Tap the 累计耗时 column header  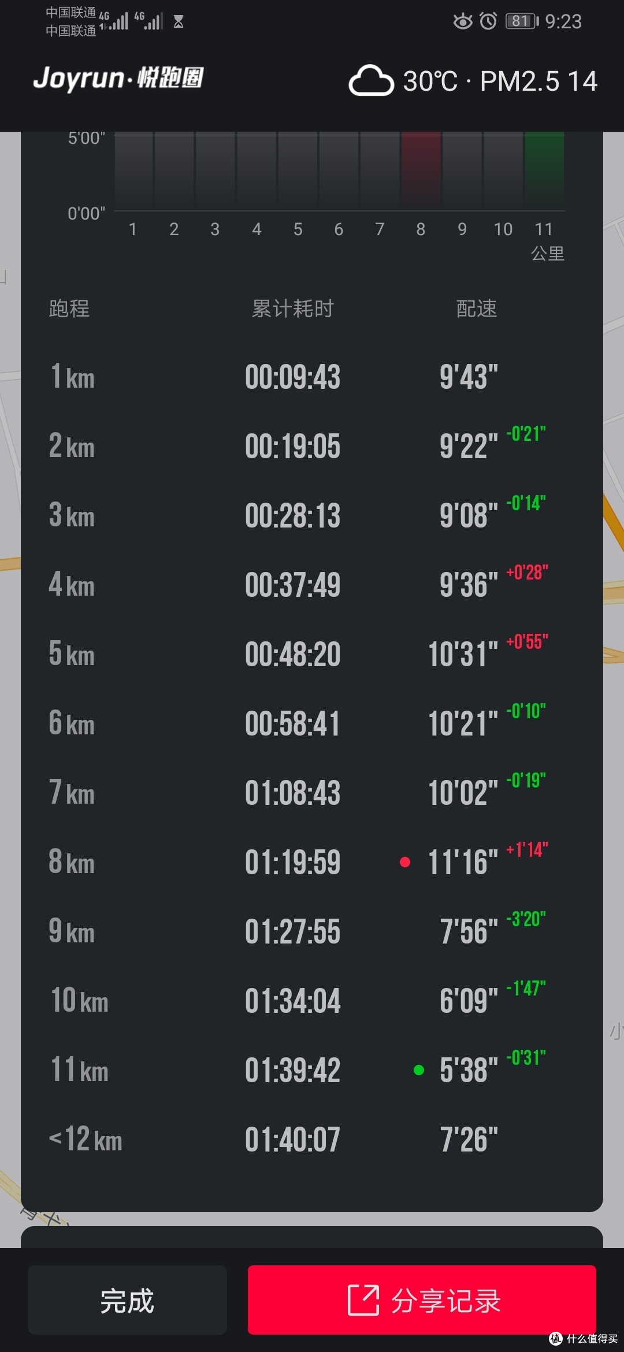(292, 309)
